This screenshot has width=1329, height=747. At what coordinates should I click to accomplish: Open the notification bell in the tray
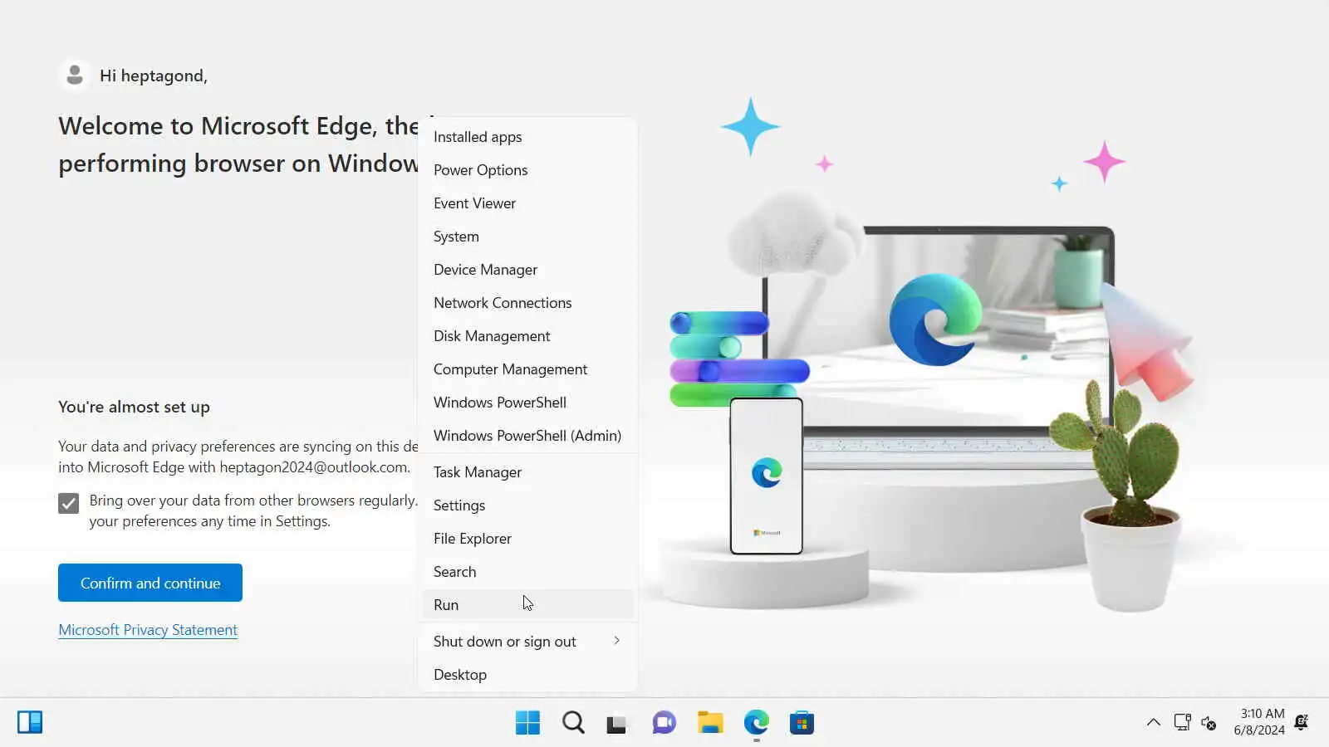(1302, 722)
